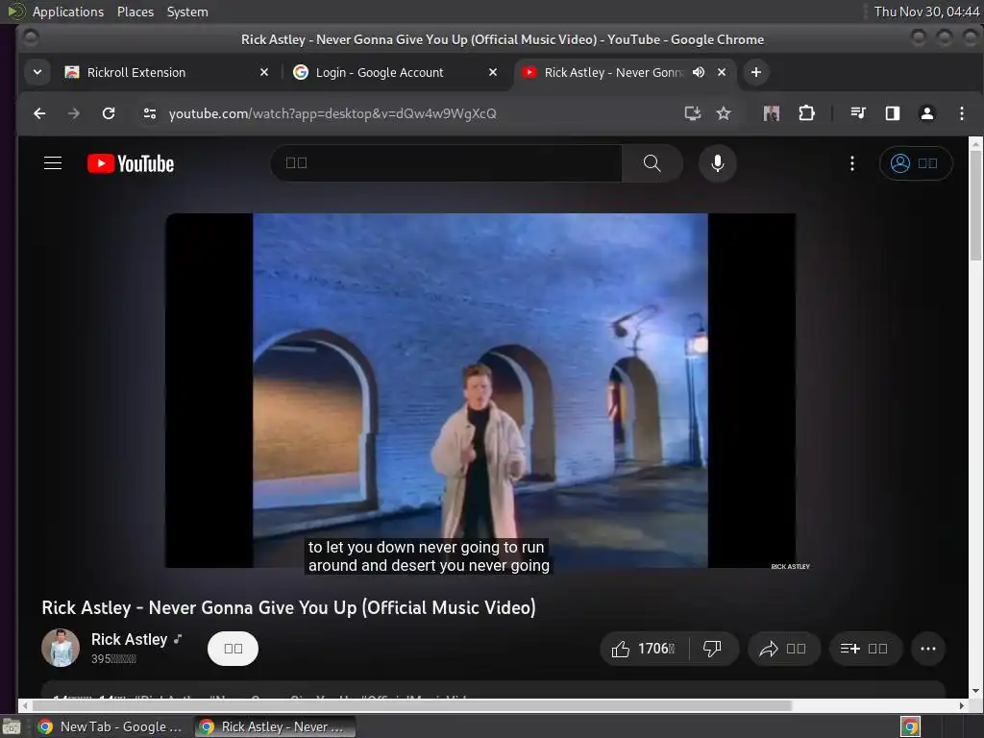Share the video

point(783,649)
